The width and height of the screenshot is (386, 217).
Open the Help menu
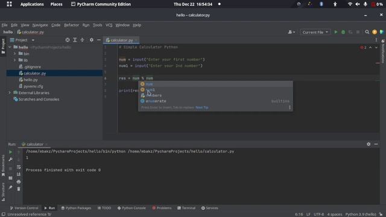tap(137, 25)
